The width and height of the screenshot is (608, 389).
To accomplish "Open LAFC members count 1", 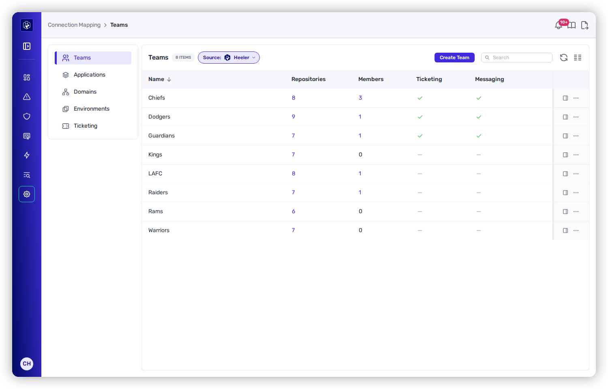I will [x=360, y=173].
